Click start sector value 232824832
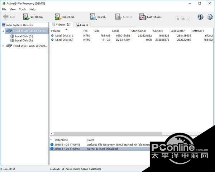 point(145,35)
